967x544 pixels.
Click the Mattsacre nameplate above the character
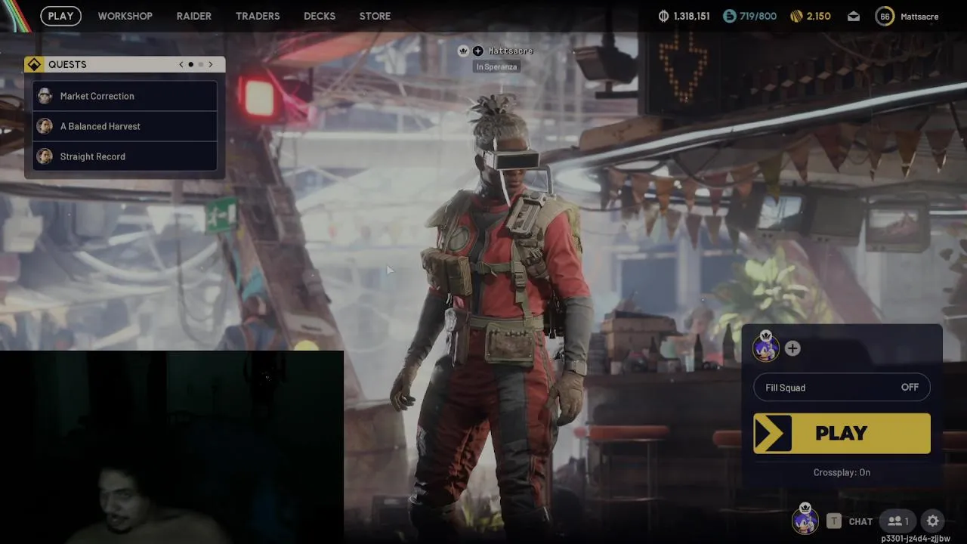(x=511, y=51)
